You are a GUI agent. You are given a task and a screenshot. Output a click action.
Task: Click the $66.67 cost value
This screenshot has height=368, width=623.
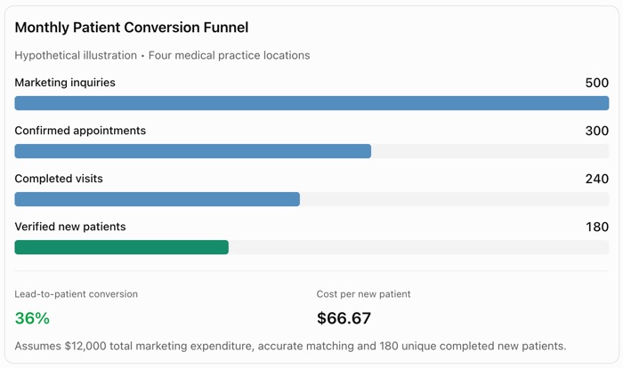click(344, 318)
